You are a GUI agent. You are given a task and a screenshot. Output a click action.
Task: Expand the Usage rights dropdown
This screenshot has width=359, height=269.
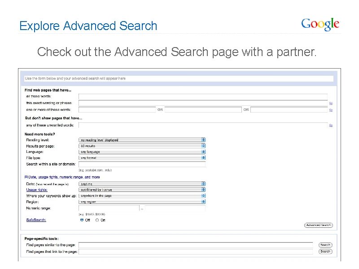tap(142, 190)
